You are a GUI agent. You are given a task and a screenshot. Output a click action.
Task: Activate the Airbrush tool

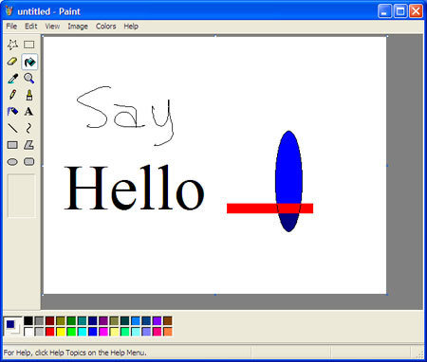(x=12, y=112)
